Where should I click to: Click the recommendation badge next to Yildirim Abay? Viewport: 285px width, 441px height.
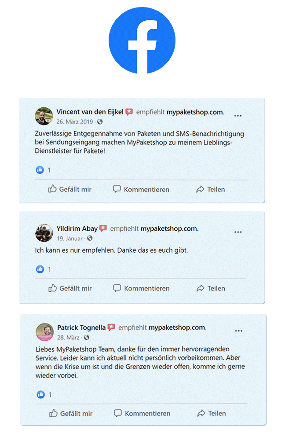103,228
